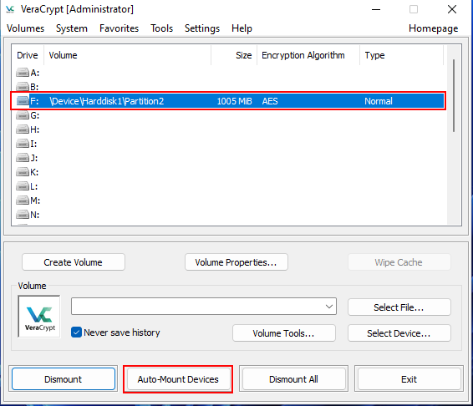
Task: Click the K: drive icon
Action: coord(23,172)
